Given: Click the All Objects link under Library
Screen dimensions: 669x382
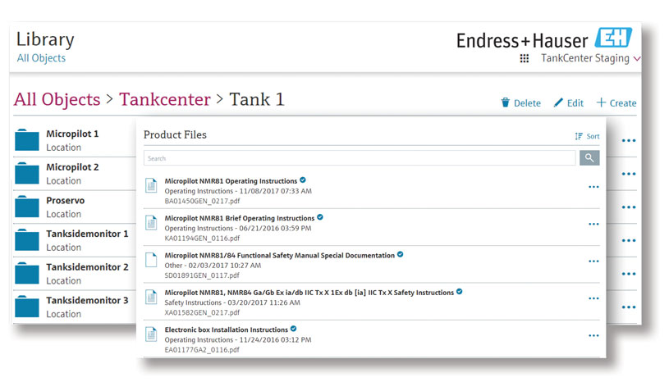Looking at the screenshot, I should click(41, 58).
